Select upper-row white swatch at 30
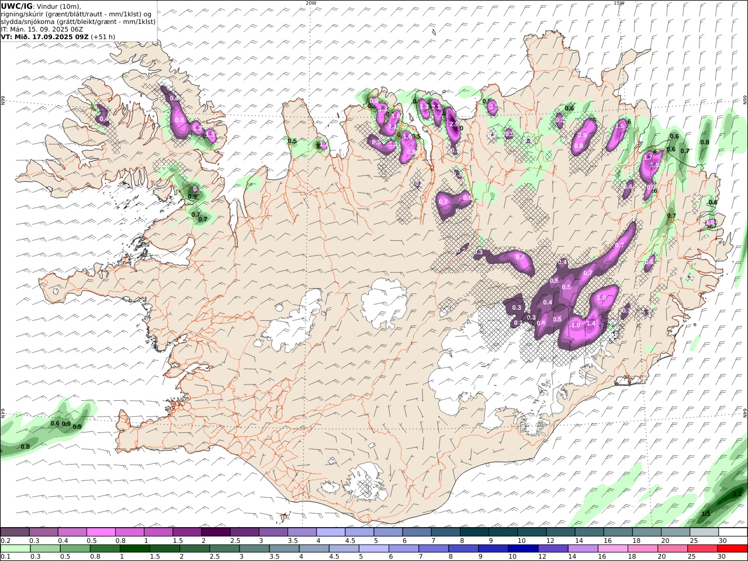The image size is (748, 561). [x=732, y=532]
